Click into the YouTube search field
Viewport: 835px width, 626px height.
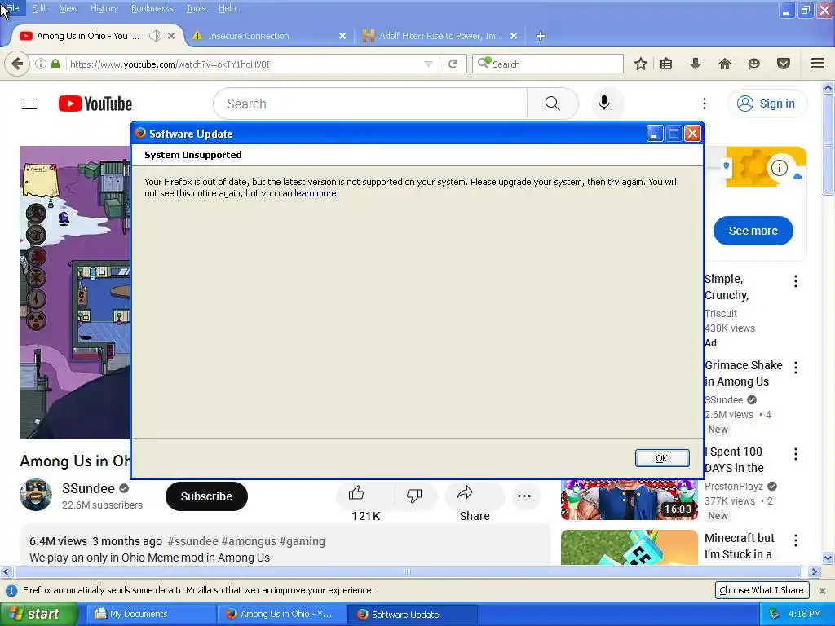(371, 104)
